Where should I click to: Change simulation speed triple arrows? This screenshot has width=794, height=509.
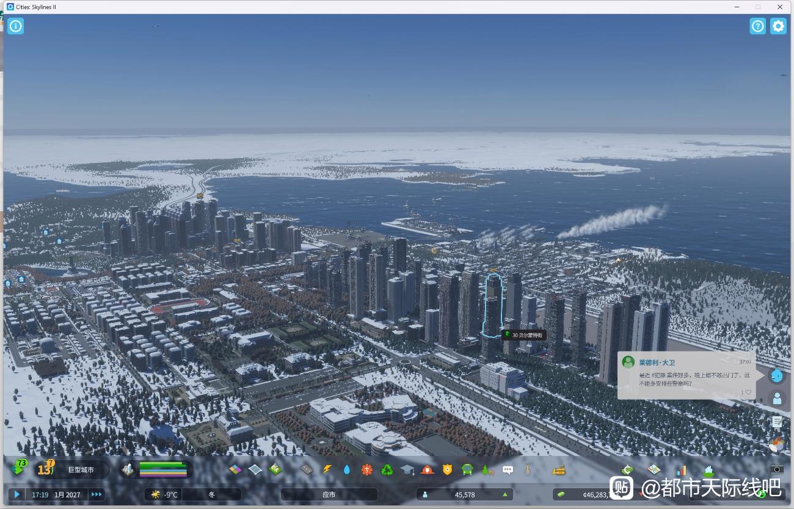point(97,494)
